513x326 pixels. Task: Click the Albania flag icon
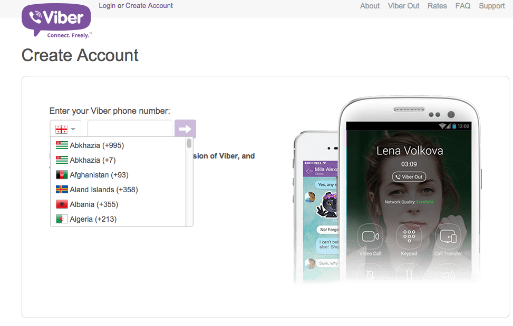tap(62, 204)
